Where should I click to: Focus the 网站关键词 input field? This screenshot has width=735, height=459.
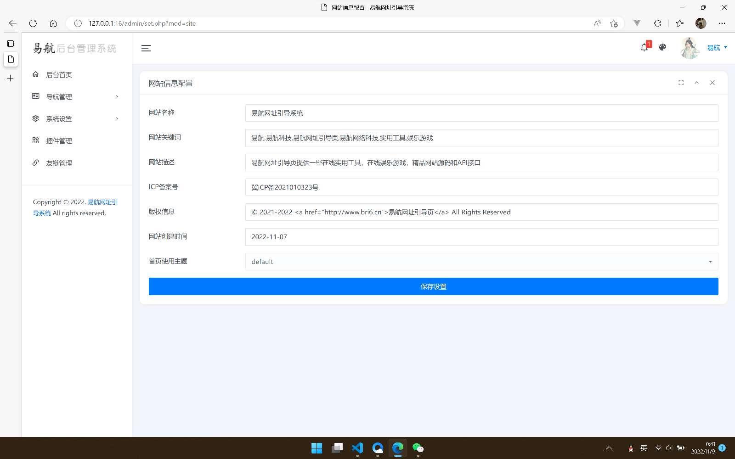pos(481,138)
